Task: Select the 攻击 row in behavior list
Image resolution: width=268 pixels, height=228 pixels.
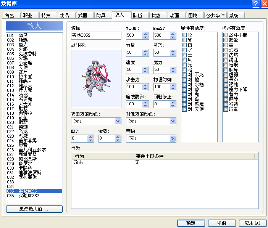Action: (165, 162)
